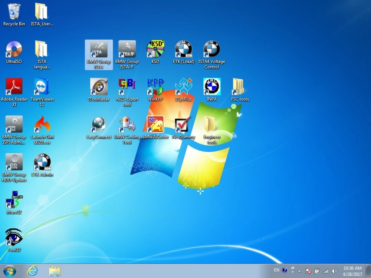The image size is (371, 278).
Task: Open the EN language bar
Action: pos(276,270)
